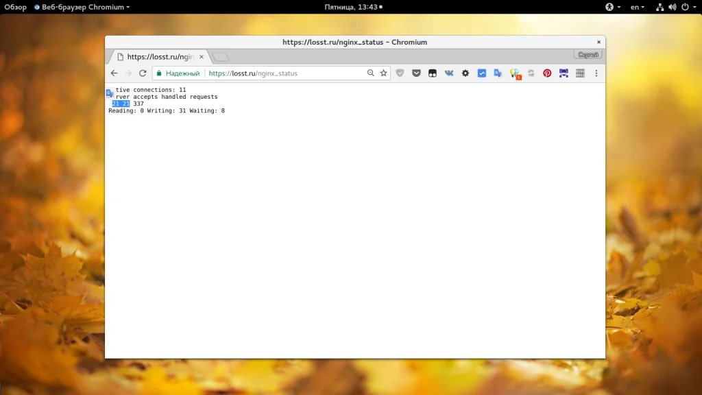Select the losst.ru nginx_status tab
The image size is (702, 395).
click(x=156, y=57)
